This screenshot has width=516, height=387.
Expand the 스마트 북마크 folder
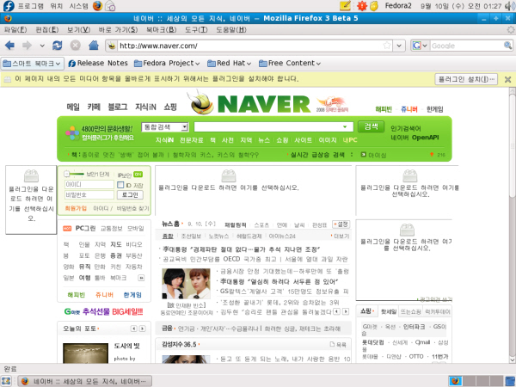pyautogui.click(x=33, y=63)
